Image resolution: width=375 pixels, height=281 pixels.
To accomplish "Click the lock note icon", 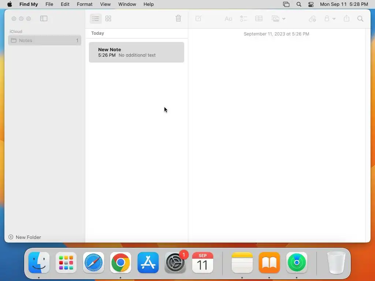I will pos(327,18).
